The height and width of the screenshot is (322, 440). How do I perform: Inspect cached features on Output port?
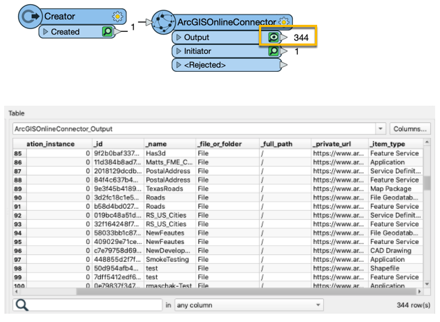point(274,37)
